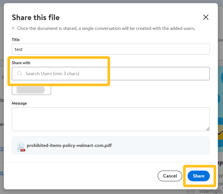Click the Title field label
The image size is (223, 194).
(x=16, y=40)
